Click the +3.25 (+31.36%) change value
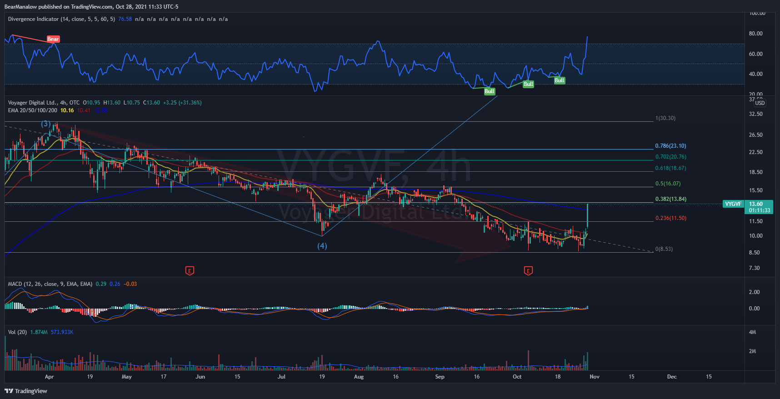780x399 pixels. (x=182, y=103)
